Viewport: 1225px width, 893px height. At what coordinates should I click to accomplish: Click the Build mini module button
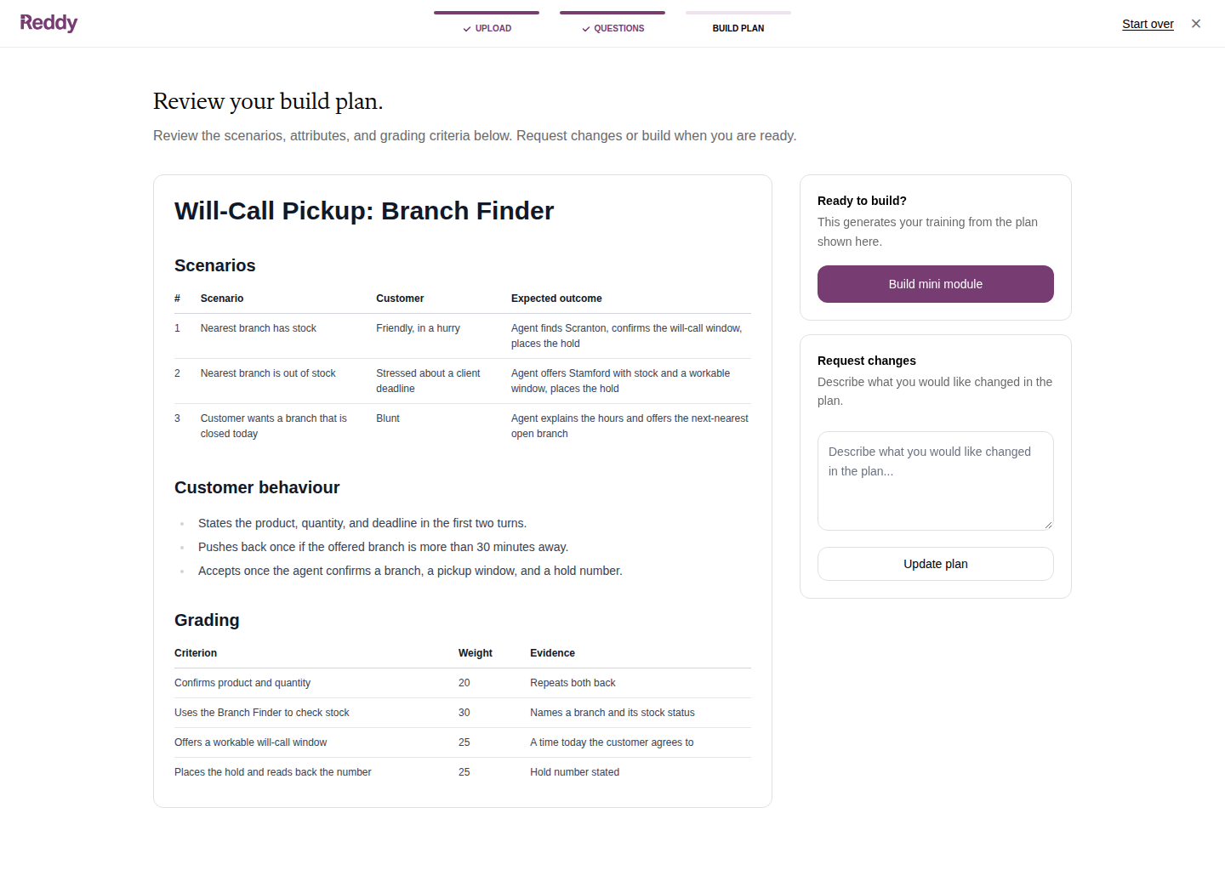936,284
